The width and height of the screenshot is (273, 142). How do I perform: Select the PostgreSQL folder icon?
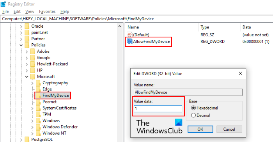(27, 139)
